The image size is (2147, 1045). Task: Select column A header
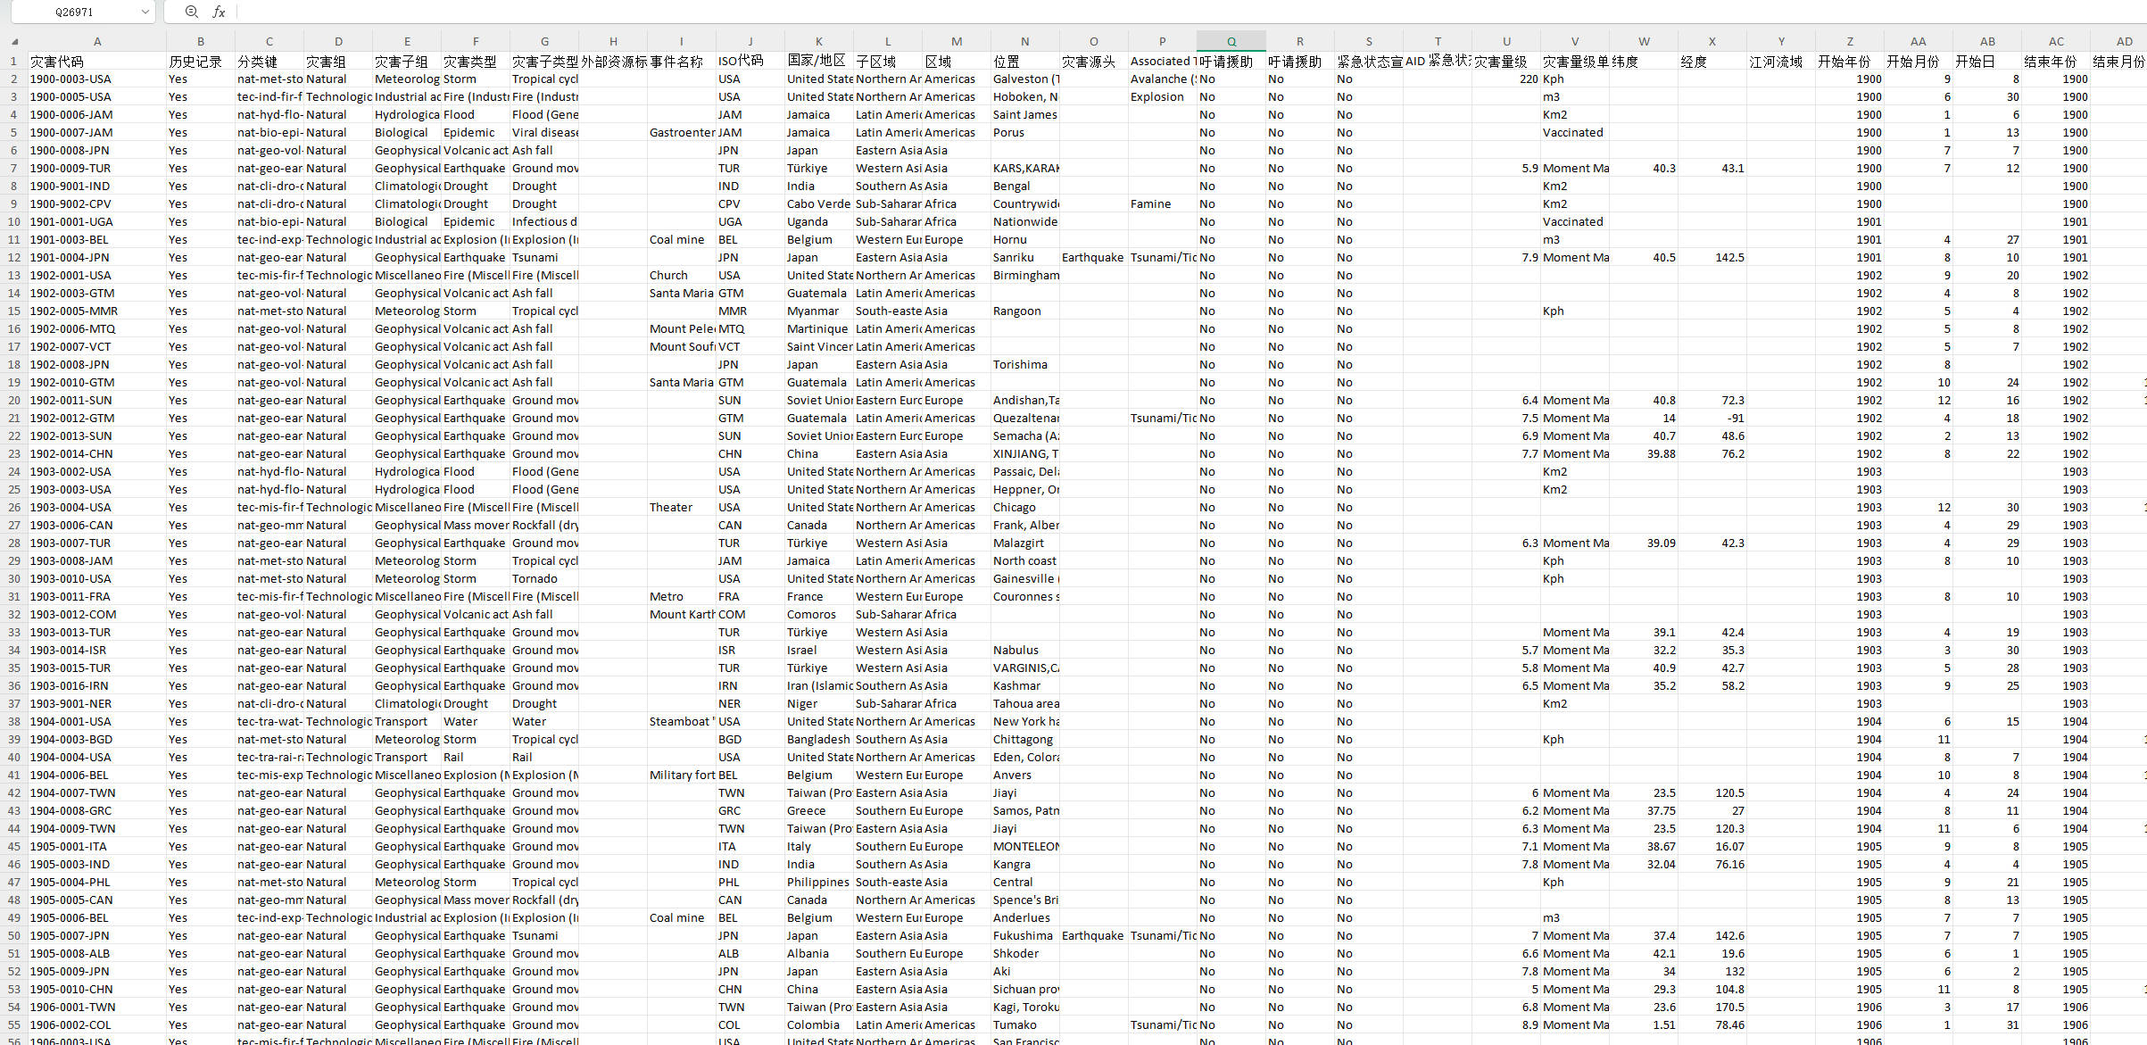tap(96, 41)
